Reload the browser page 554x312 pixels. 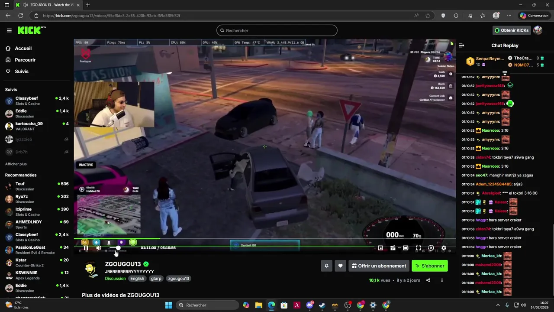tap(20, 16)
